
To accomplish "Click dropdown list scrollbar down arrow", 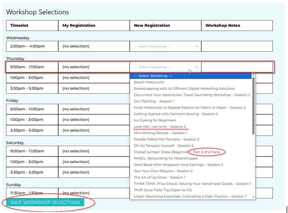I will point(253,197).
